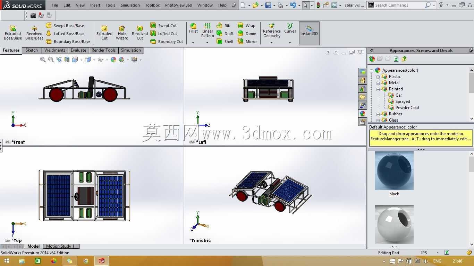
Task: Click the Save icon in the top toolbar
Action: tap(268, 5)
